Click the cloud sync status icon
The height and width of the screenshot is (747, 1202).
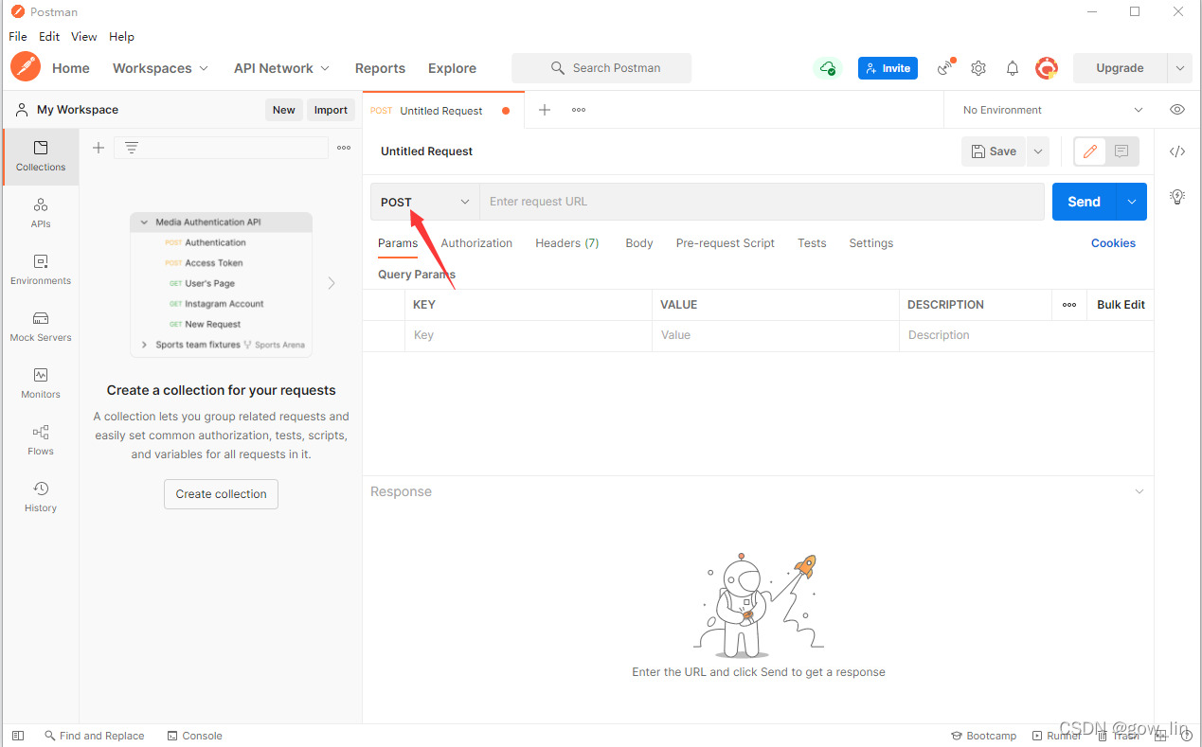[828, 68]
